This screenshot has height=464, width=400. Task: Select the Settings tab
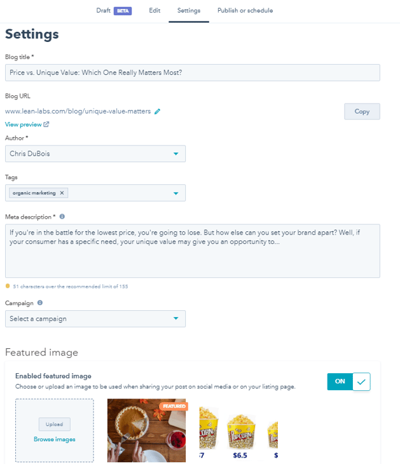[189, 11]
